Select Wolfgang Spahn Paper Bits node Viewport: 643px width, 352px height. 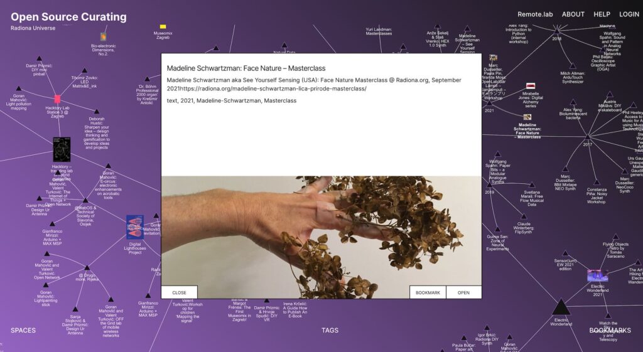497,154
